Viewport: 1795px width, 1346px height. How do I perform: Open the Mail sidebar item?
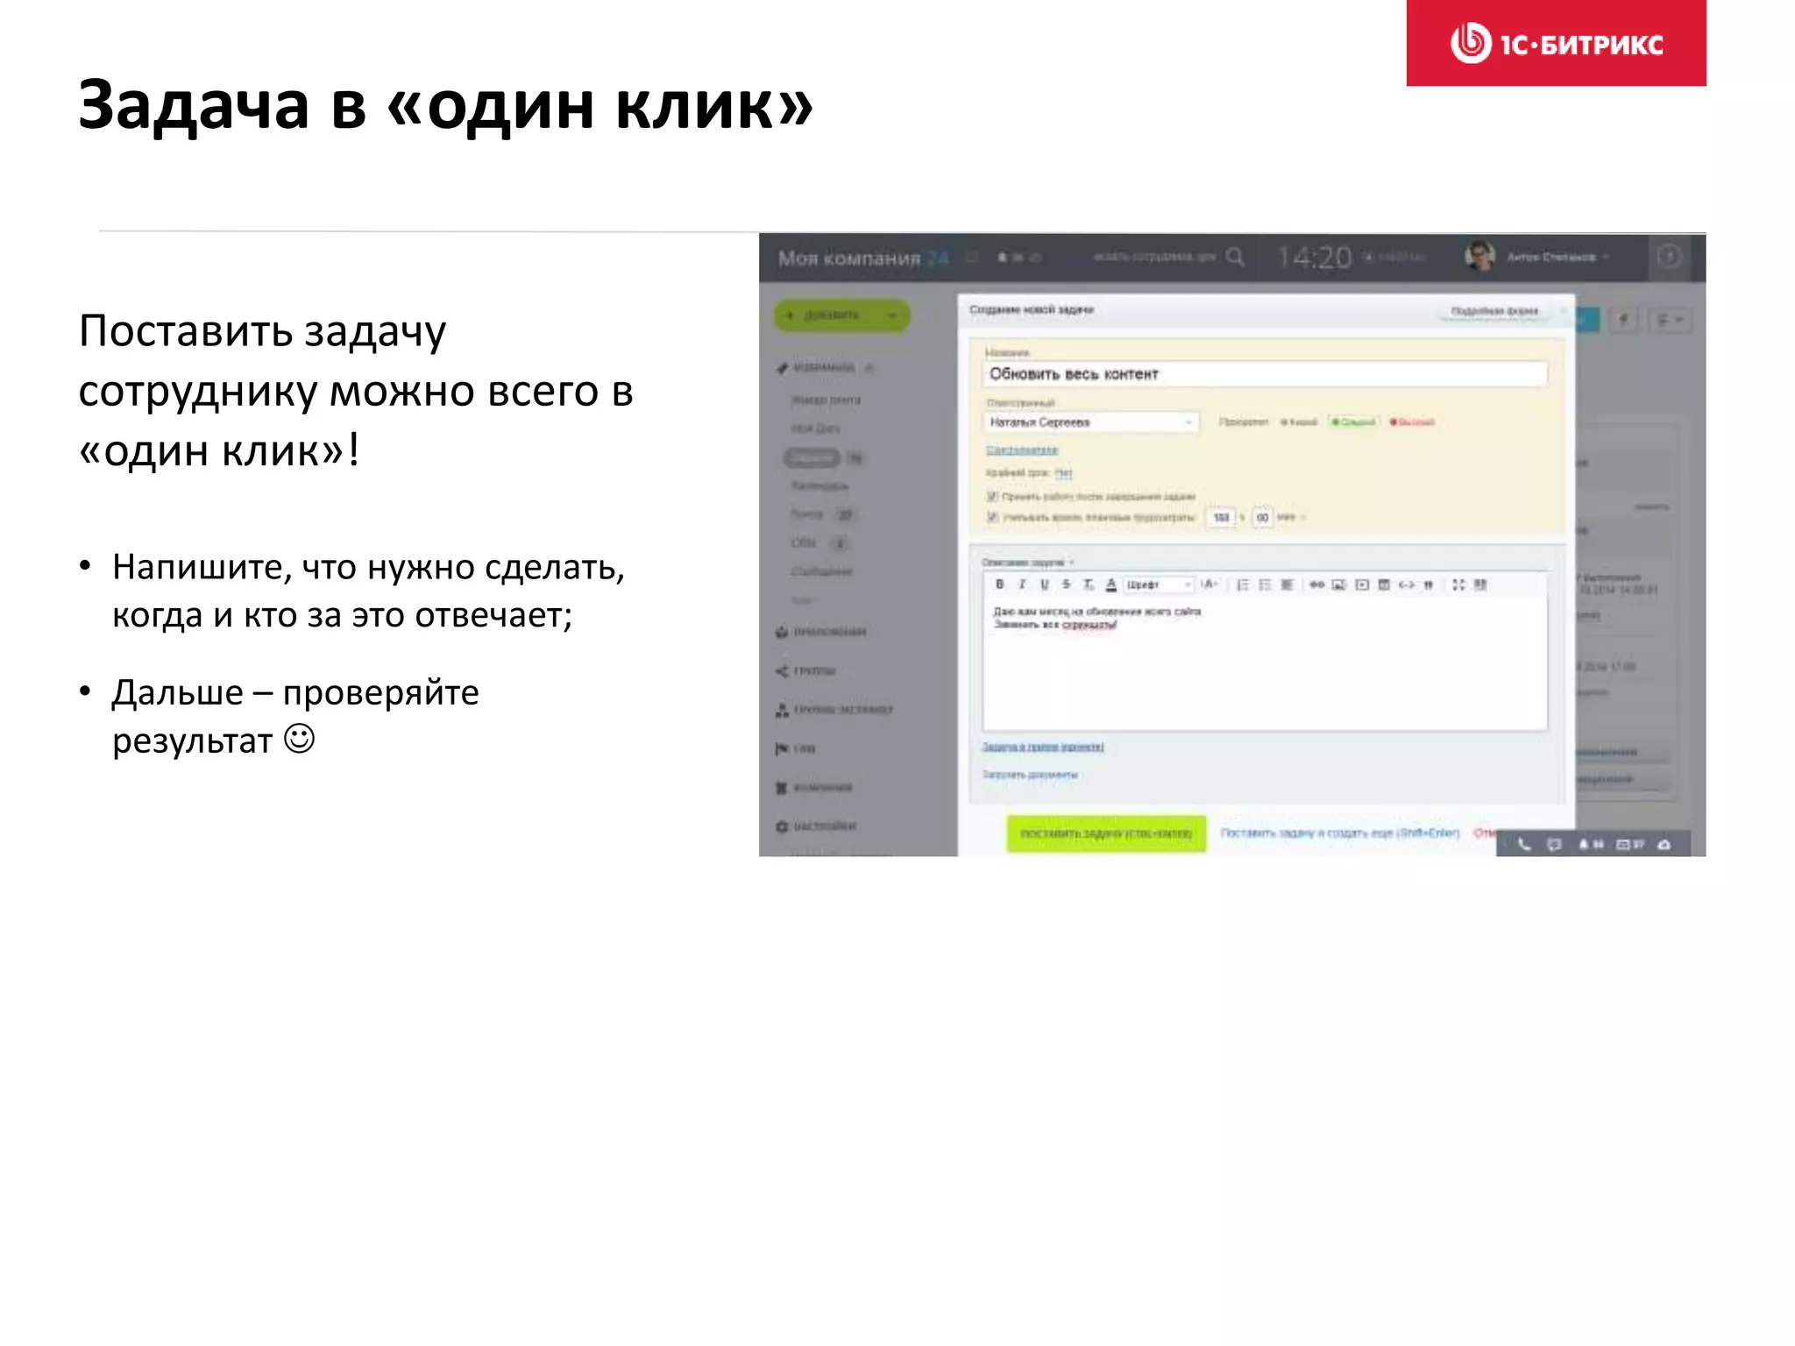[x=807, y=514]
